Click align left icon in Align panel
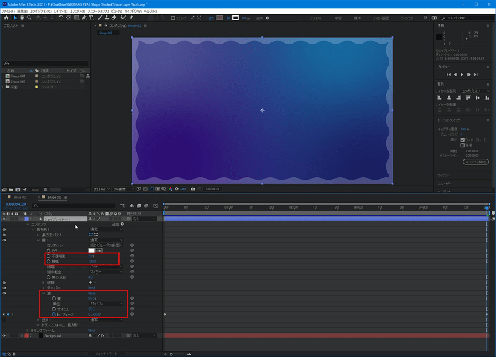This screenshot has width=496, height=357. click(x=440, y=98)
